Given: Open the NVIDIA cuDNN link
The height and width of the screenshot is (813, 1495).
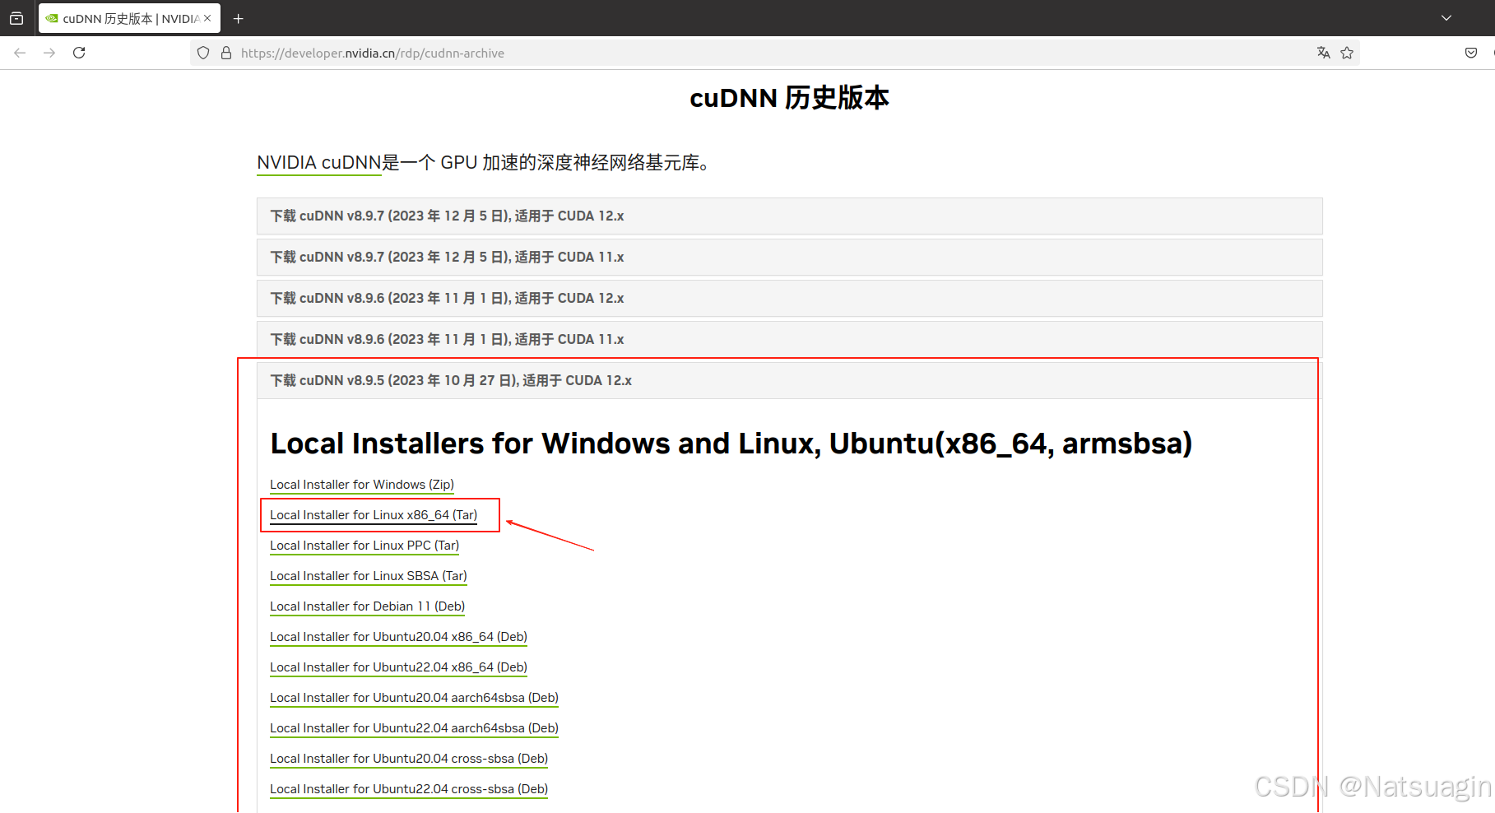Looking at the screenshot, I should click(x=319, y=163).
